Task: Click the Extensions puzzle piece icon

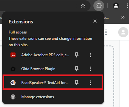Action: point(99,6)
